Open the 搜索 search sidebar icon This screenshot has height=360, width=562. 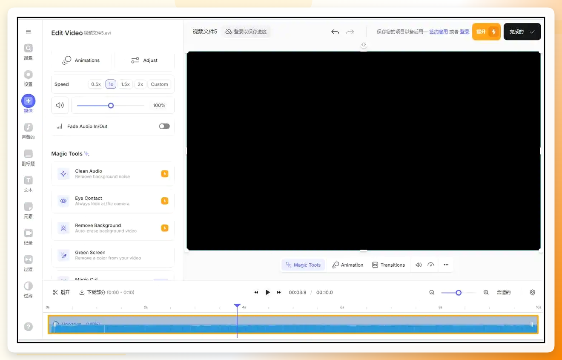(x=28, y=48)
